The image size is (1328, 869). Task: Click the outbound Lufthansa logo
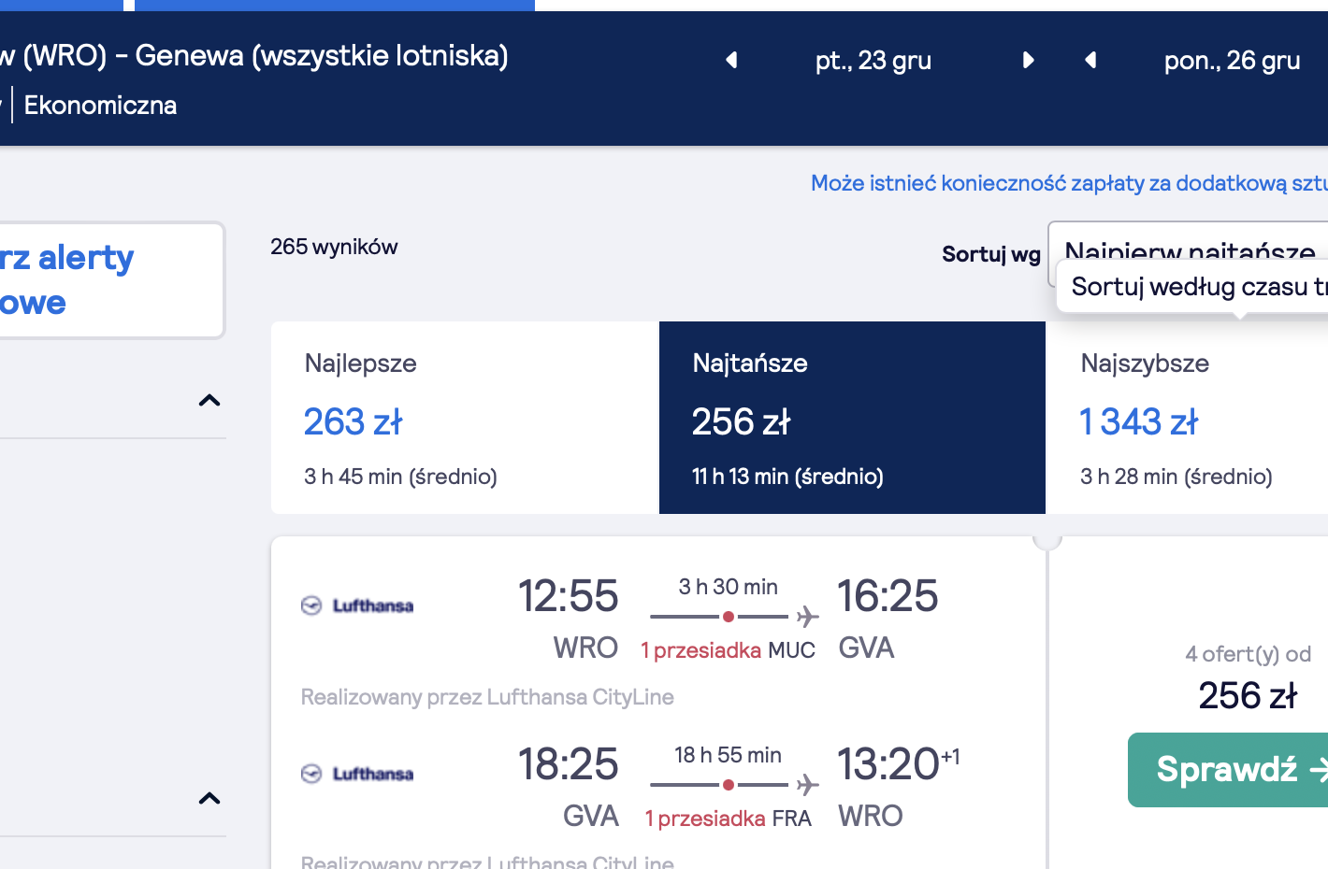[357, 605]
